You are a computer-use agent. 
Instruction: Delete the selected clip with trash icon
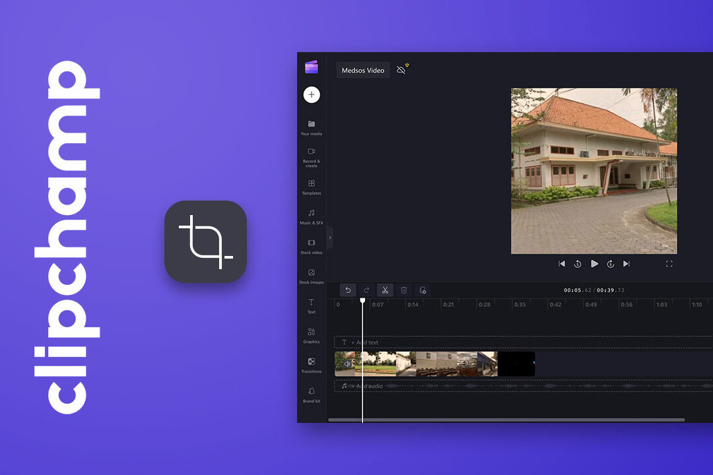[x=403, y=290]
